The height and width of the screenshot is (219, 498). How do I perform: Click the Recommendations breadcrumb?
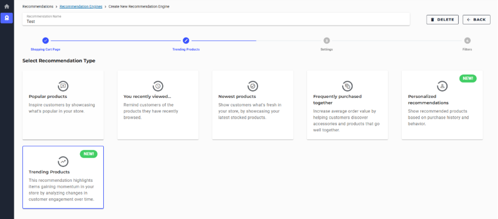(x=38, y=7)
